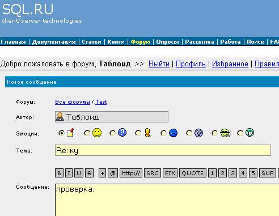
Task: Click the note emotion icon
Action: (70, 133)
